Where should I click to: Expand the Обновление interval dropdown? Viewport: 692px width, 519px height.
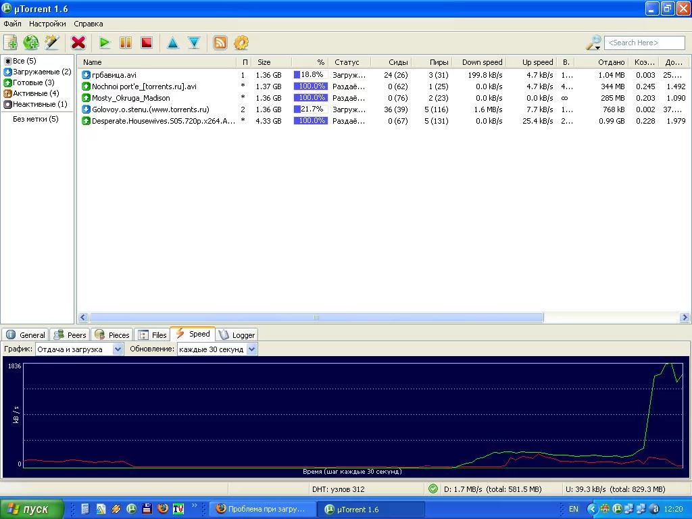click(x=251, y=349)
